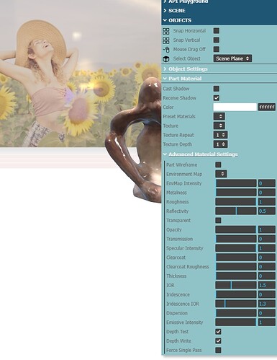Click the Snap Horizontal grid icon
This screenshot has width=277, height=360.
[x=166, y=31]
